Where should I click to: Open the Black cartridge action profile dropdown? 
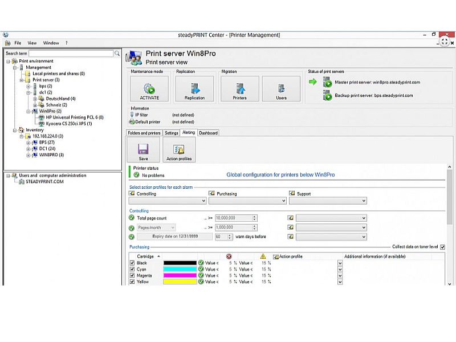click(x=340, y=263)
